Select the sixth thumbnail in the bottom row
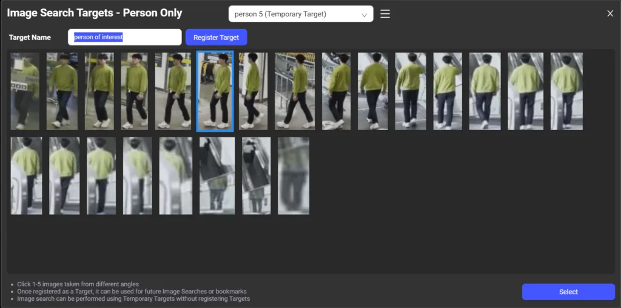The image size is (621, 308). coord(217,175)
